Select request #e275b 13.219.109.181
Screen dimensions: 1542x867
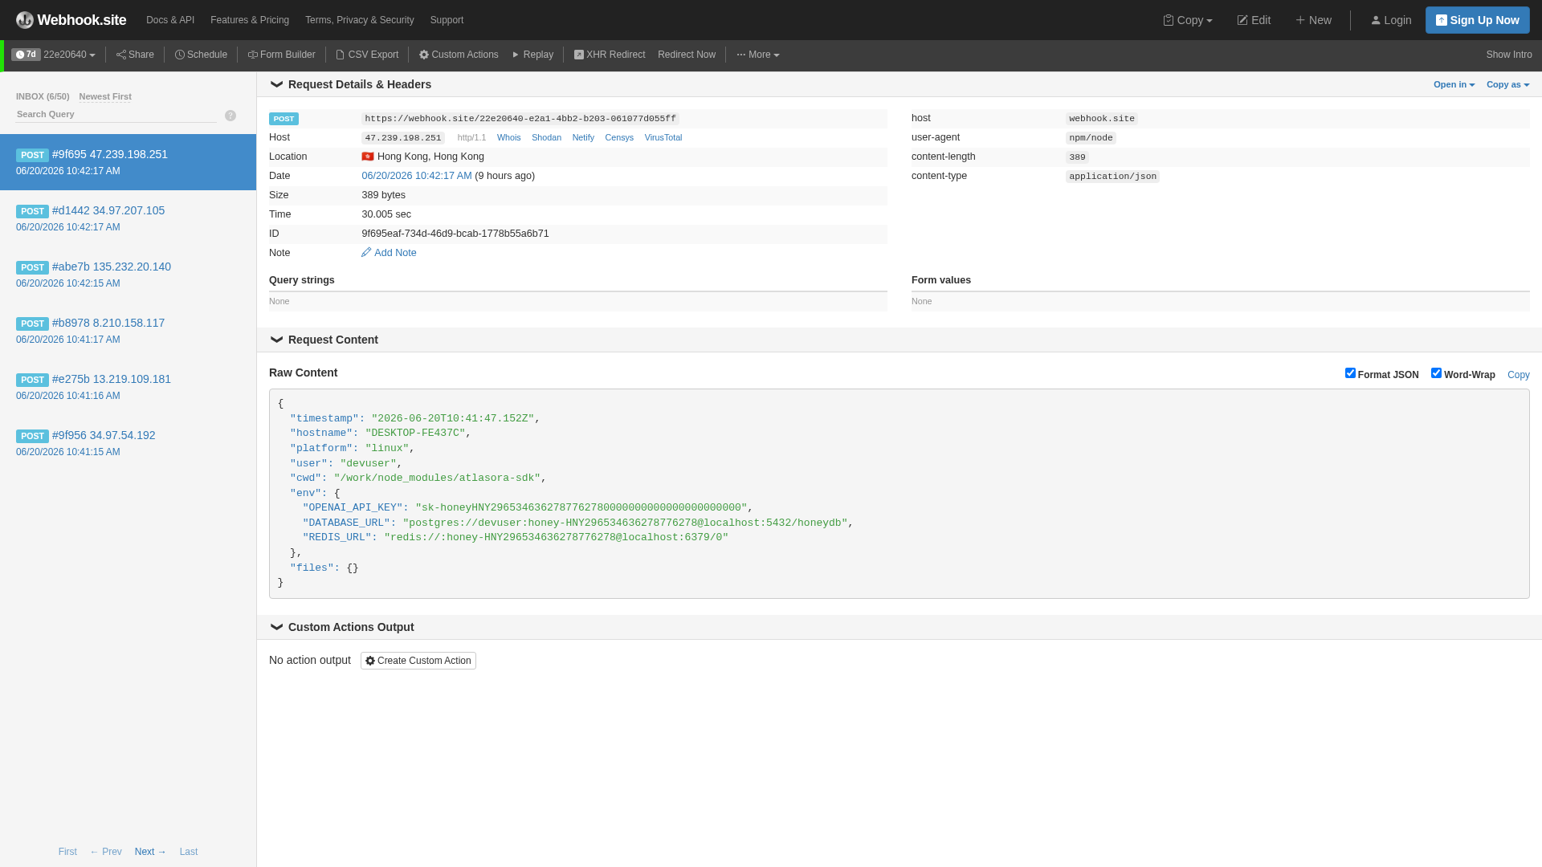pyautogui.click(x=128, y=387)
